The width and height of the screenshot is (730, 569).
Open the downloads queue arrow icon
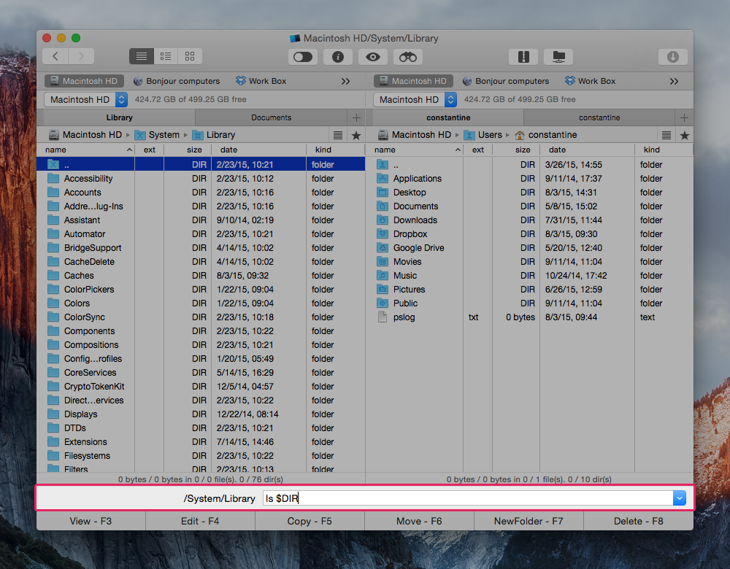click(x=673, y=57)
